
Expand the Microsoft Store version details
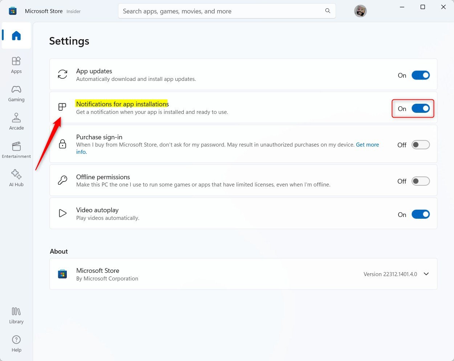pyautogui.click(x=426, y=274)
